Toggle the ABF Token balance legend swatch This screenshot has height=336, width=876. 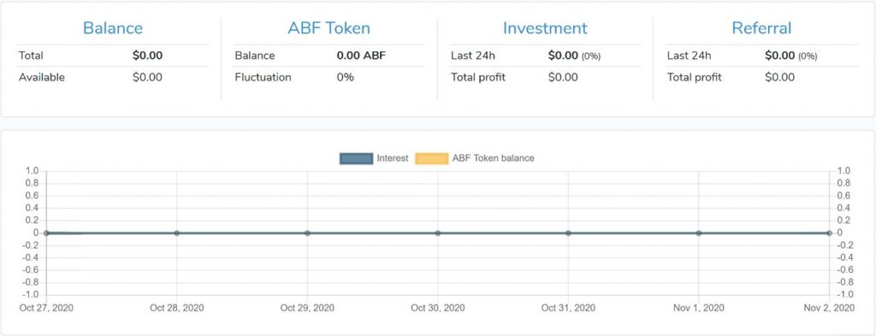[x=431, y=158]
